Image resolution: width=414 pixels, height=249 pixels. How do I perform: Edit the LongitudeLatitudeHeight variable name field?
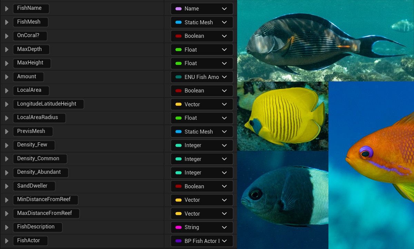(x=49, y=104)
